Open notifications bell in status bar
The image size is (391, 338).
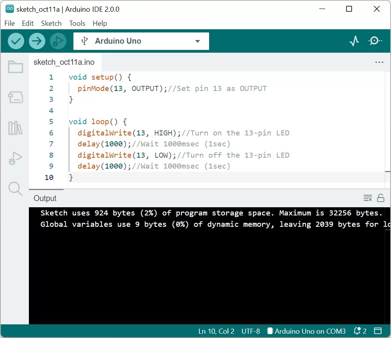pos(360,331)
